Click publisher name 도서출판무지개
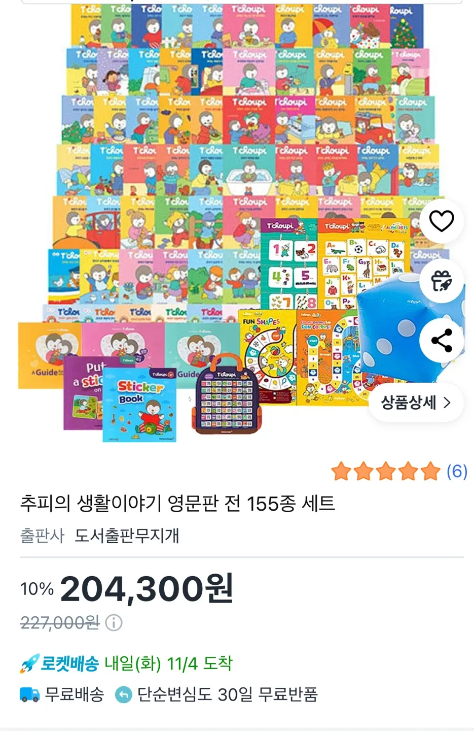Screen dimensions: 474x731 click(127, 536)
